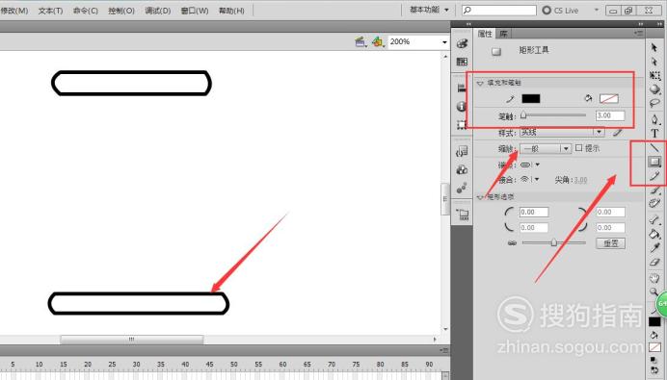Viewport: 667px width, 380px height.
Task: Open the Color panel icon in the dock
Action: coord(462,43)
